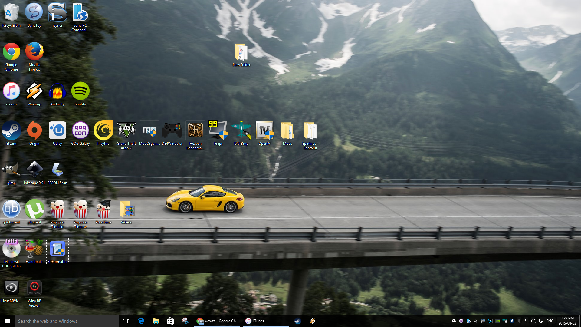
Task: Open the Windows Start menu
Action: click(7, 321)
